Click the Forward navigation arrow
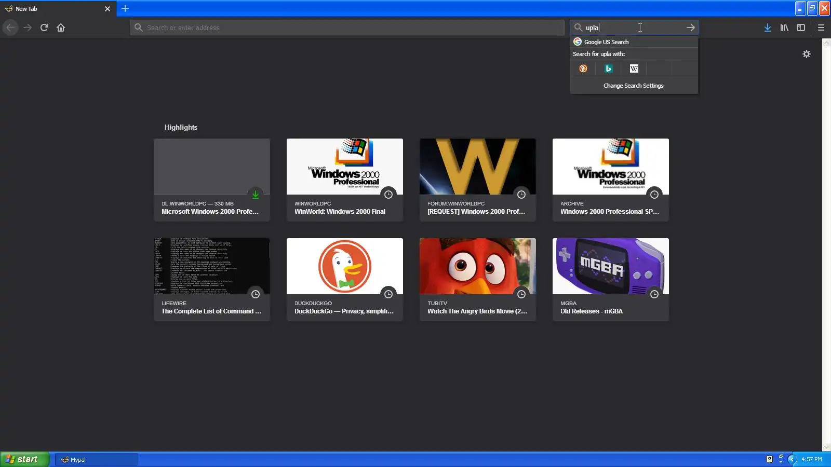831x467 pixels. tap(28, 28)
